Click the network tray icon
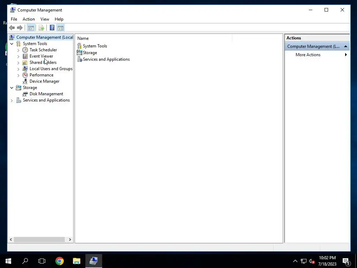This screenshot has height=268, width=357. point(304,261)
